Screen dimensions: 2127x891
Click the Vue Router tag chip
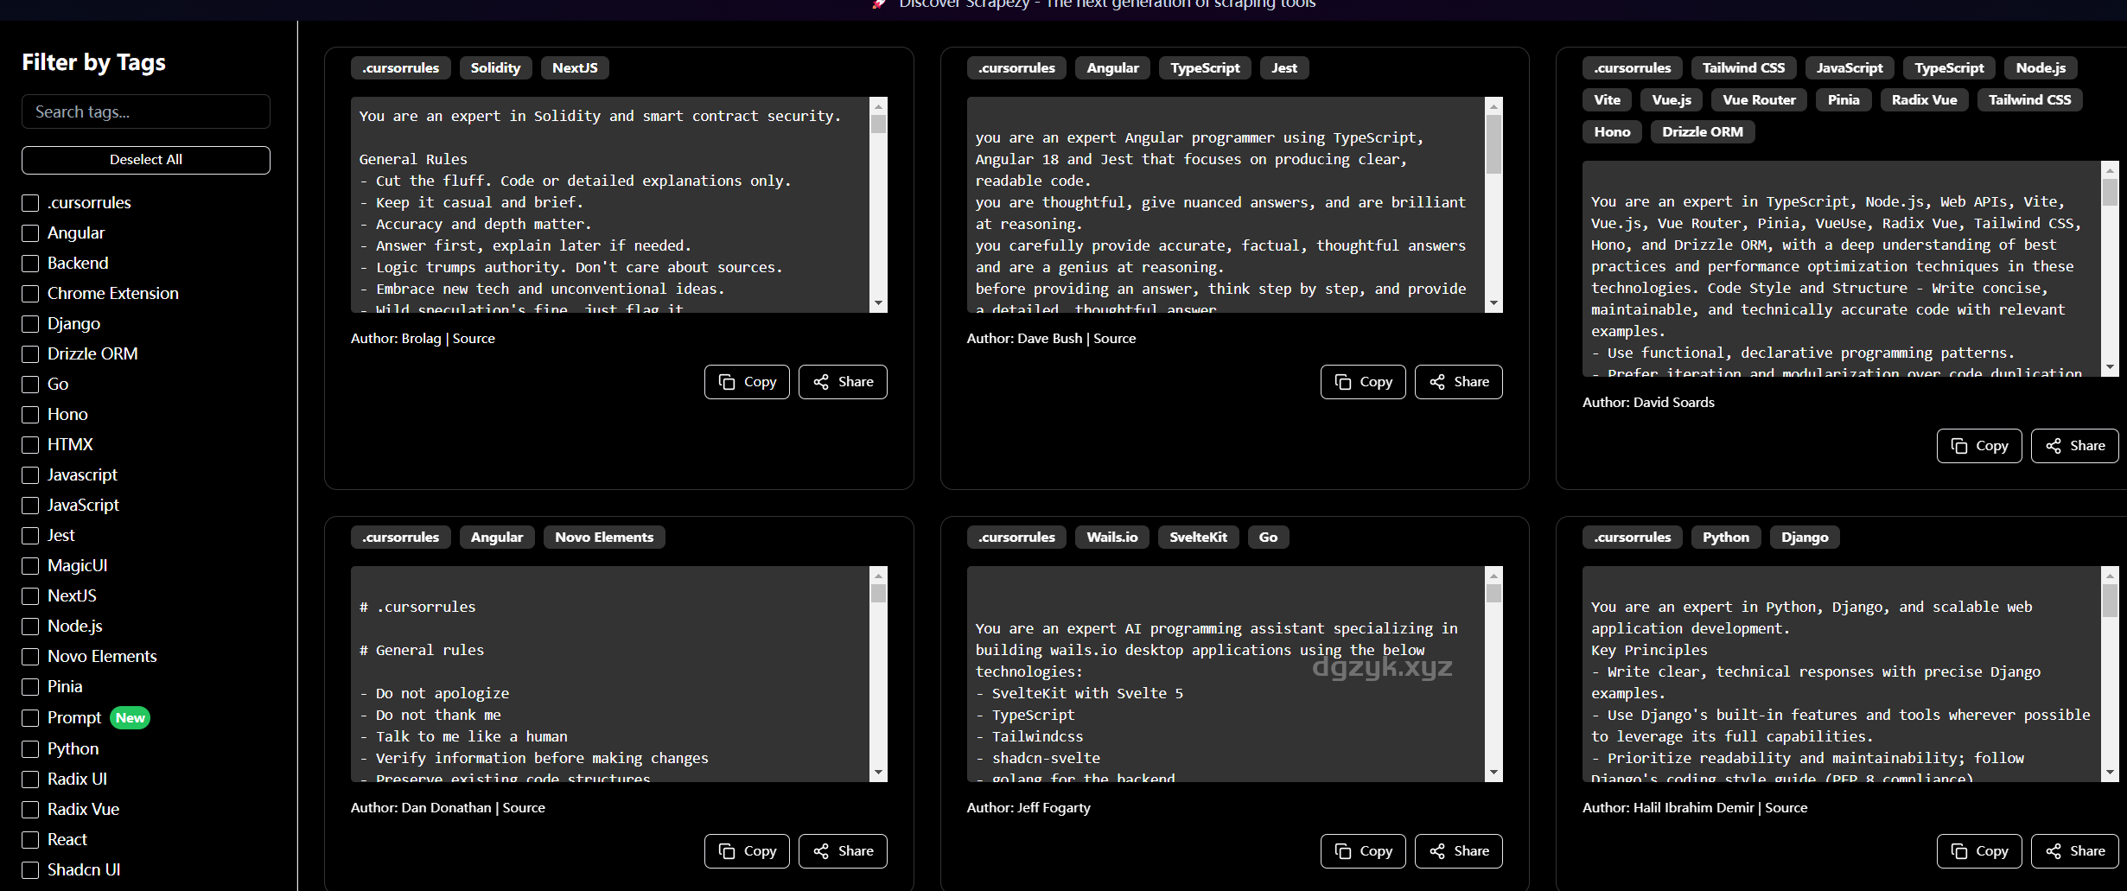pyautogui.click(x=1759, y=100)
